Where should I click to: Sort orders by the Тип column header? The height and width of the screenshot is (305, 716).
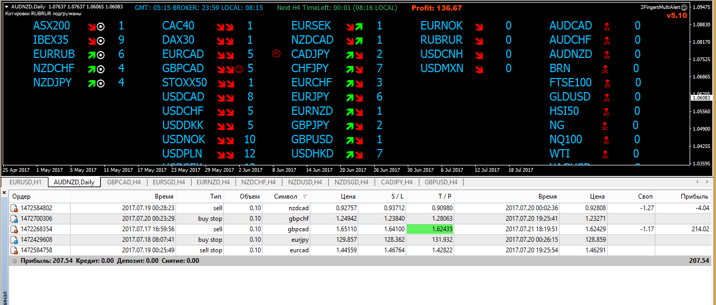(201, 196)
